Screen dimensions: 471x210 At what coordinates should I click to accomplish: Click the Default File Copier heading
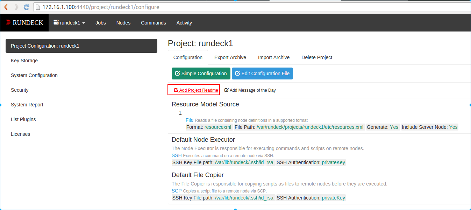(x=198, y=175)
